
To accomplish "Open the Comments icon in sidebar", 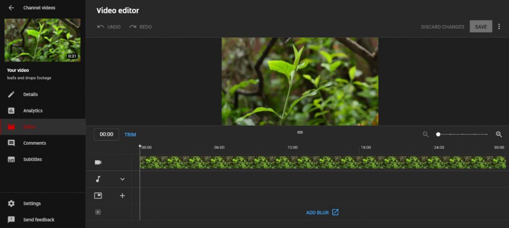I will click(11, 143).
